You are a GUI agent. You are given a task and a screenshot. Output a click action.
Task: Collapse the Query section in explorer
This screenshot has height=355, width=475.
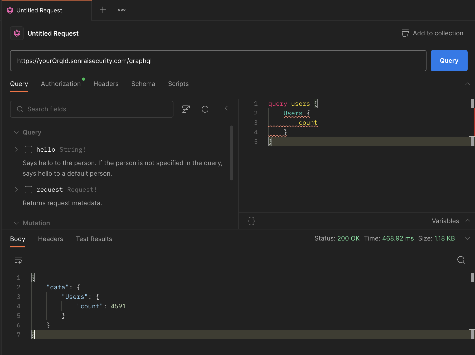(x=16, y=132)
